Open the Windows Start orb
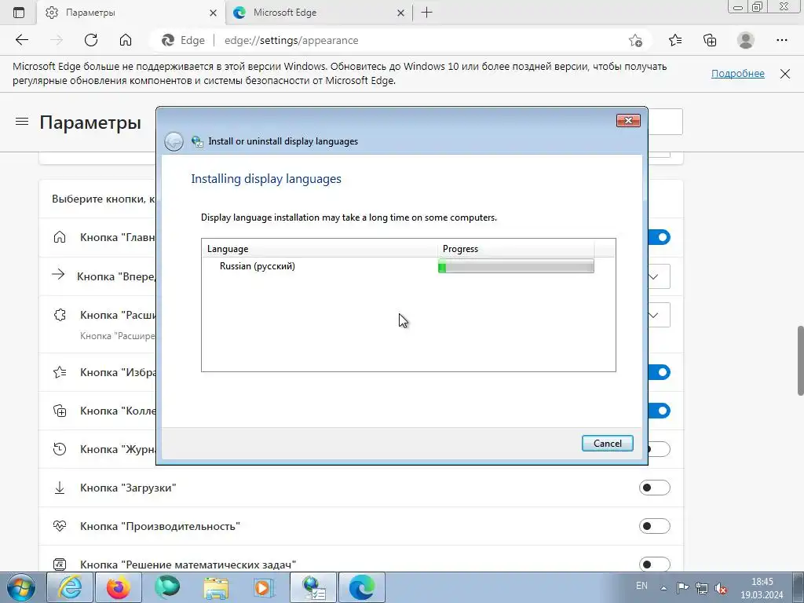Image resolution: width=804 pixels, height=603 pixels. tap(21, 587)
